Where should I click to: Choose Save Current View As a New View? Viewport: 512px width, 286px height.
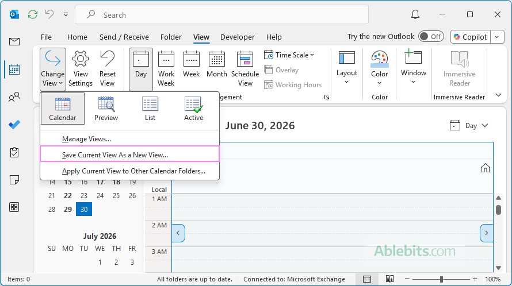tap(129, 154)
